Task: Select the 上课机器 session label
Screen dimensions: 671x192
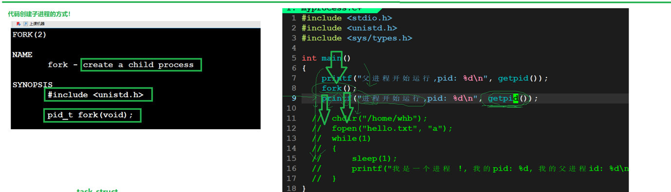Action: 36,24
